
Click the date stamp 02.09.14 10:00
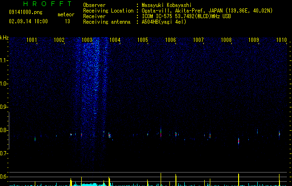click(28, 21)
